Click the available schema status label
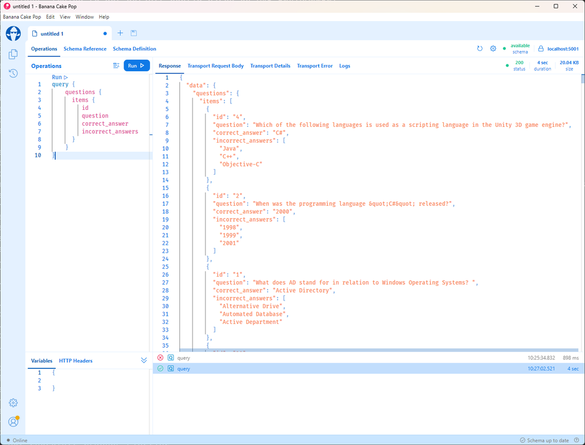This screenshot has width=585, height=445. 520,49
